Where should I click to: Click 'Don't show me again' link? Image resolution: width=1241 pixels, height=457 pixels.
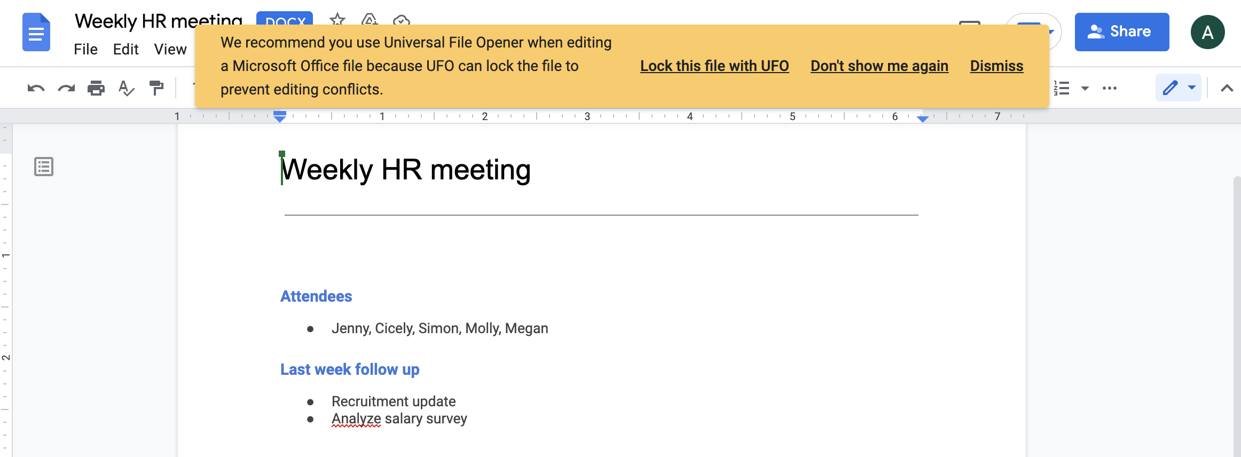879,66
